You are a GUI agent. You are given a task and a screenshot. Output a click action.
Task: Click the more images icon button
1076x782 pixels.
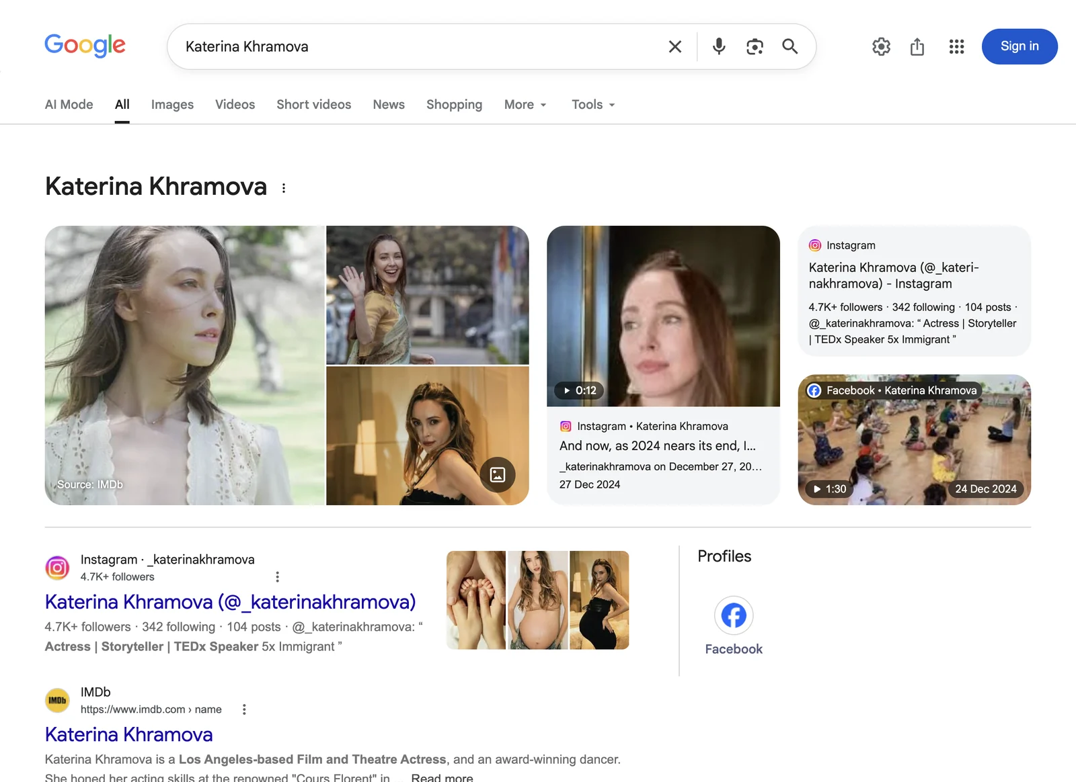[498, 475]
